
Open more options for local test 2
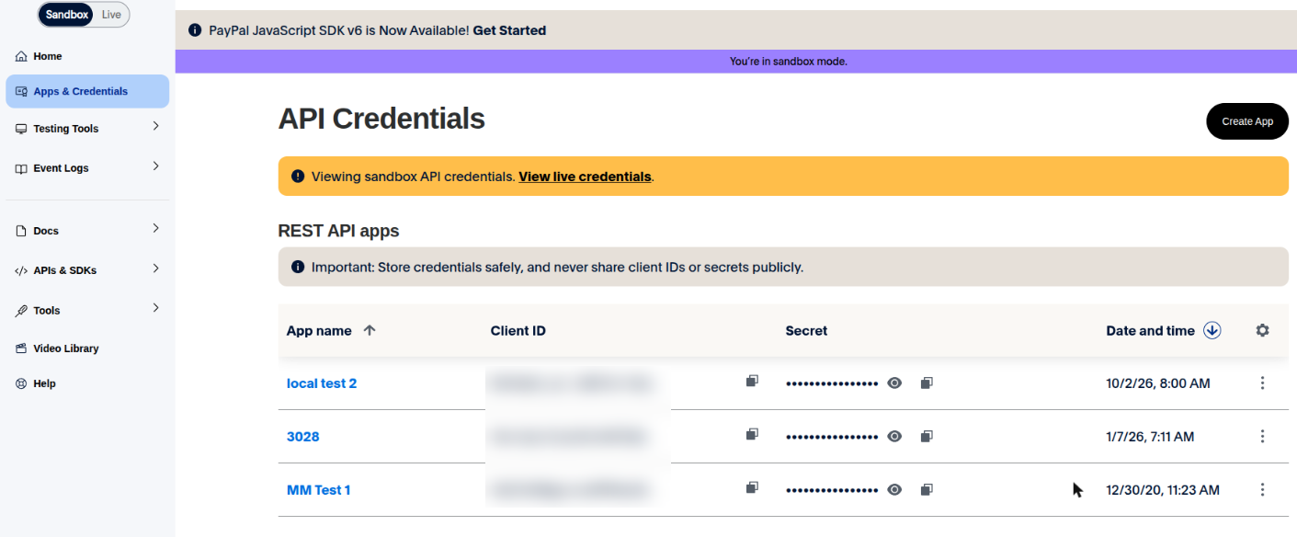point(1262,383)
